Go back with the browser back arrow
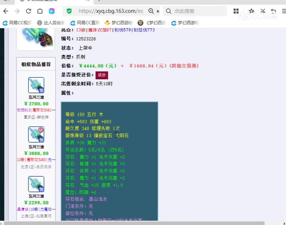The width and height of the screenshot is (286, 225). 6,11
